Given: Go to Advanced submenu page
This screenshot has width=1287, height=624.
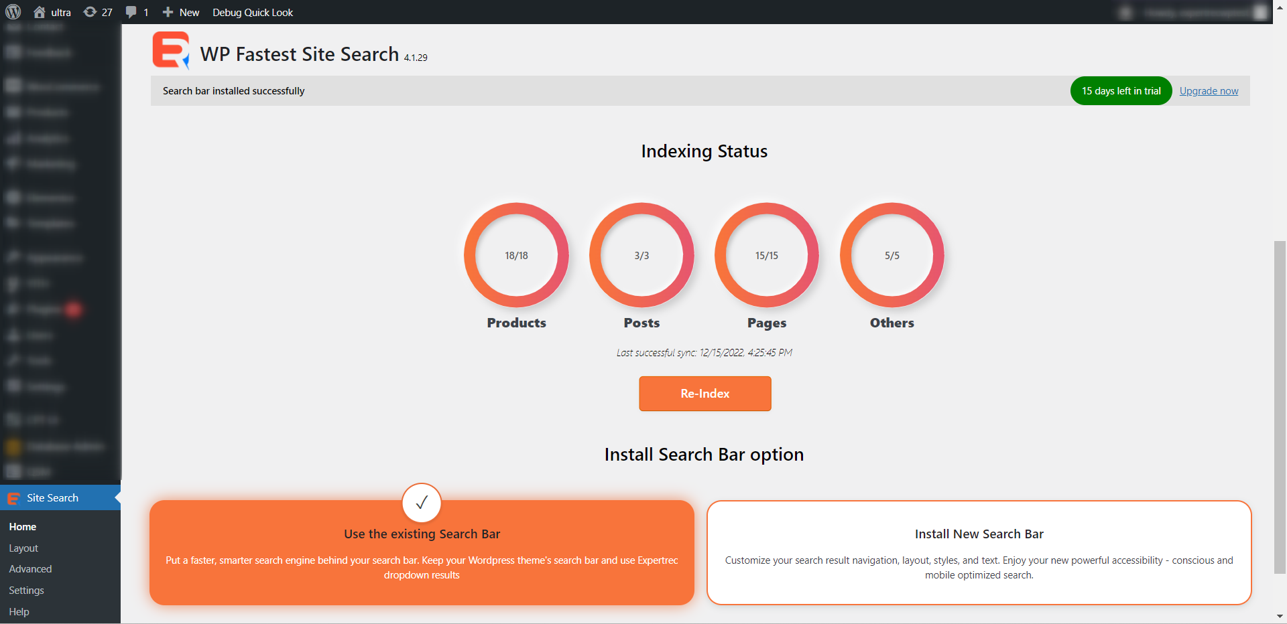Looking at the screenshot, I should point(30,569).
